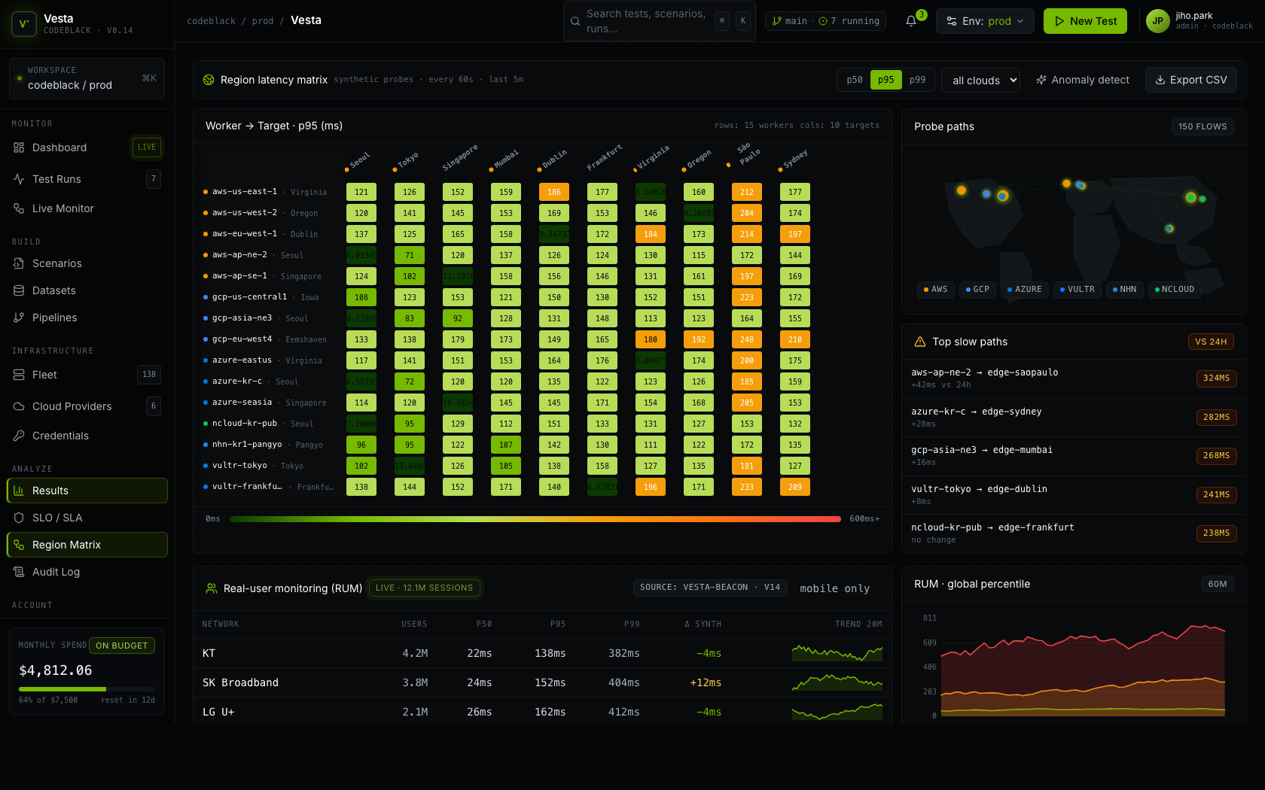Select Cloud Providers in sidebar
Viewport: 1265px width, 790px height.
(x=72, y=406)
